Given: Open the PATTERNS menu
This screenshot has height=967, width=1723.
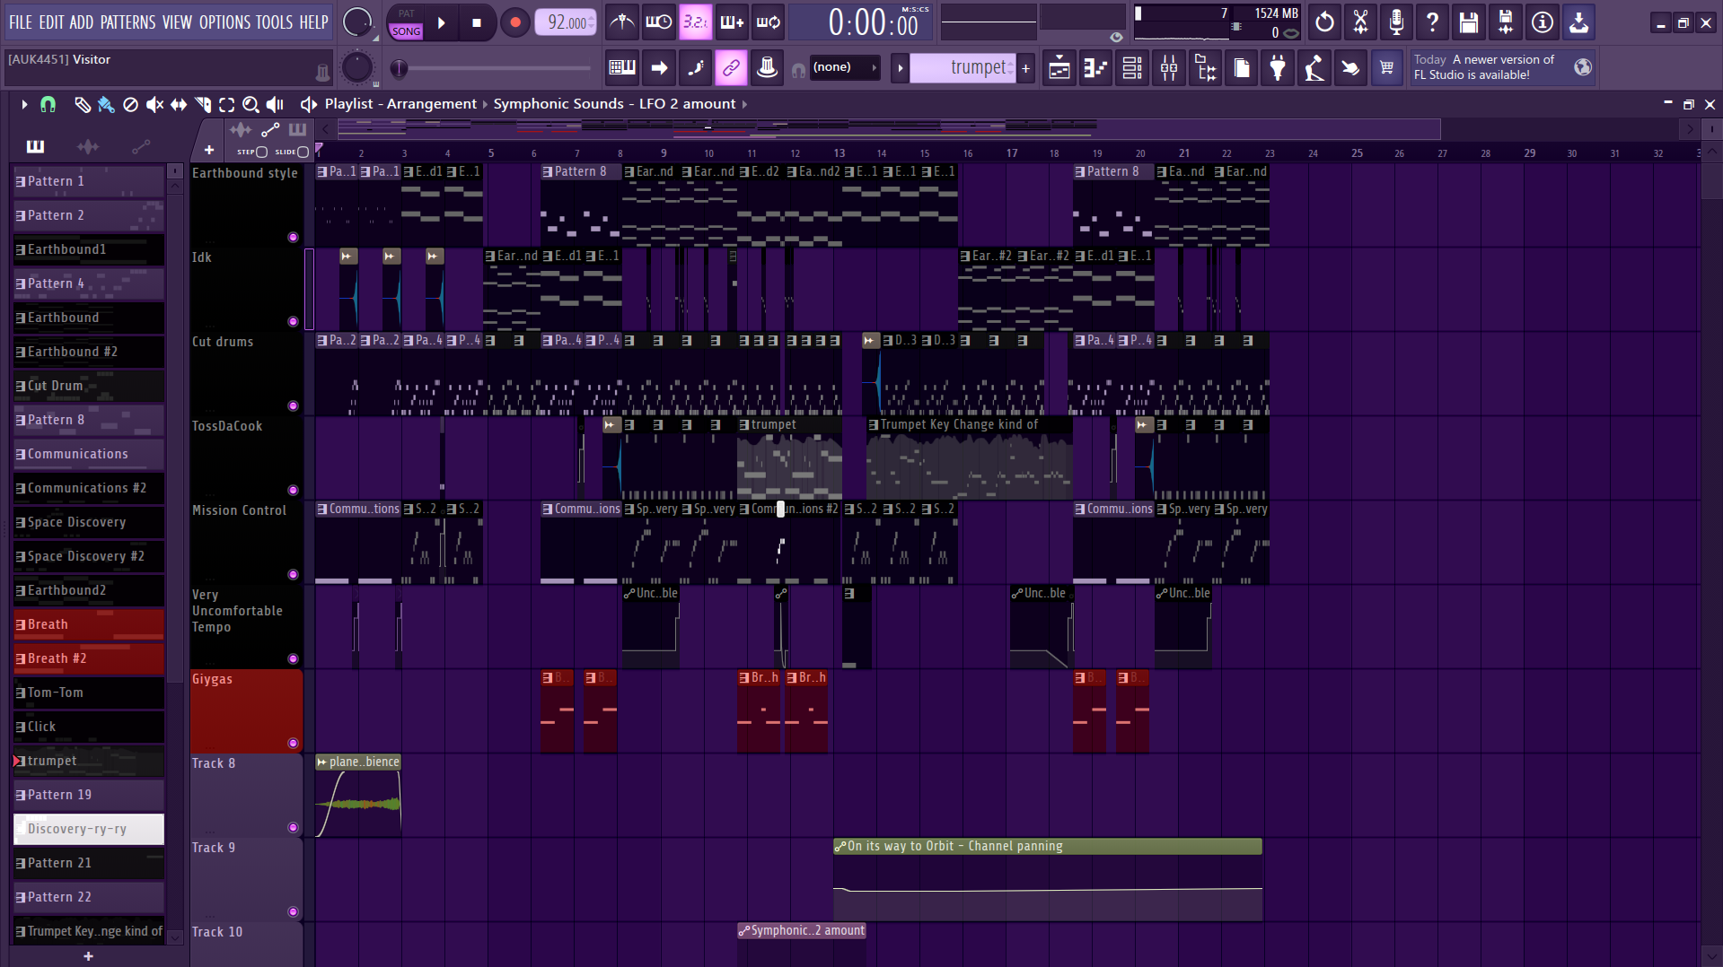Looking at the screenshot, I should (x=127, y=22).
